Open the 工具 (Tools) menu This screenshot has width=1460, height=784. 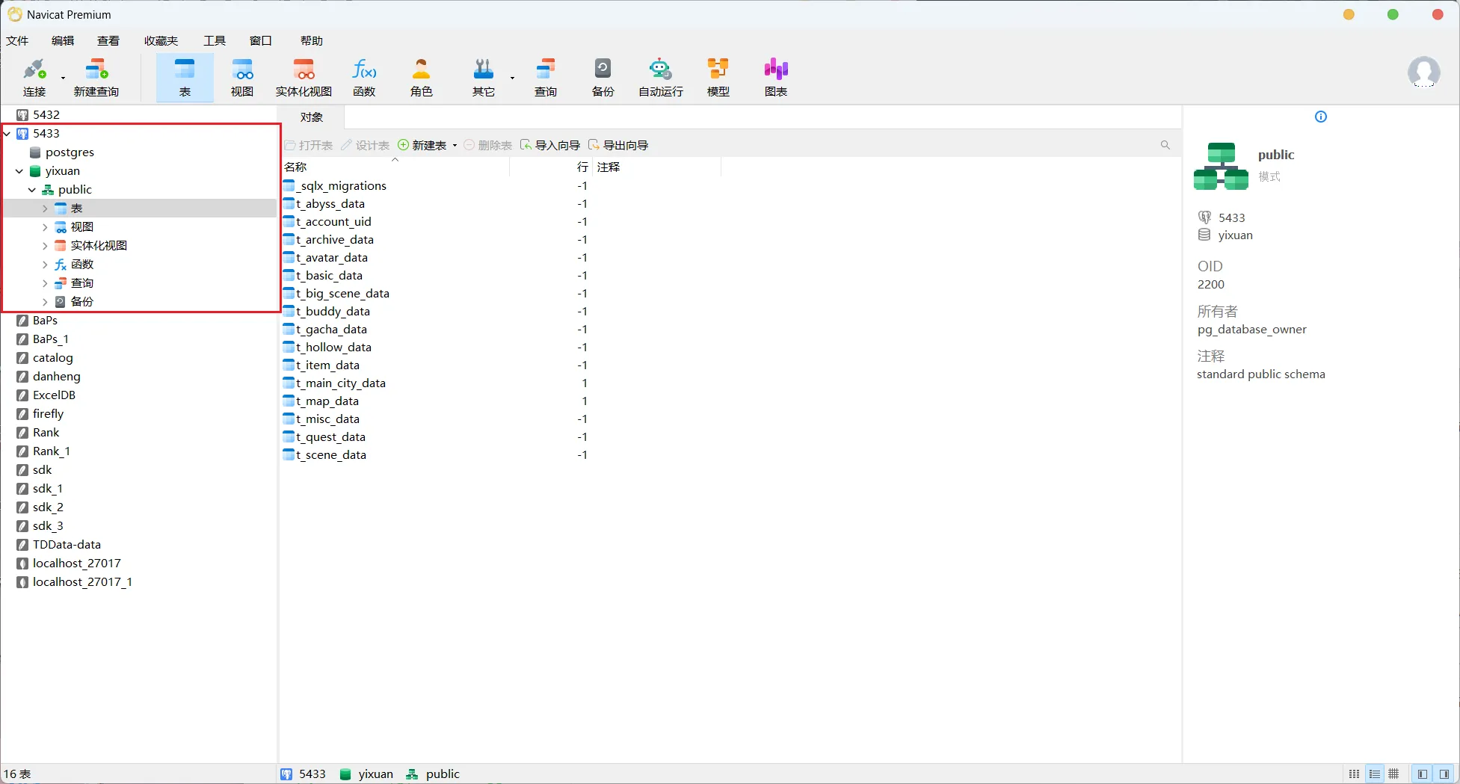click(214, 40)
